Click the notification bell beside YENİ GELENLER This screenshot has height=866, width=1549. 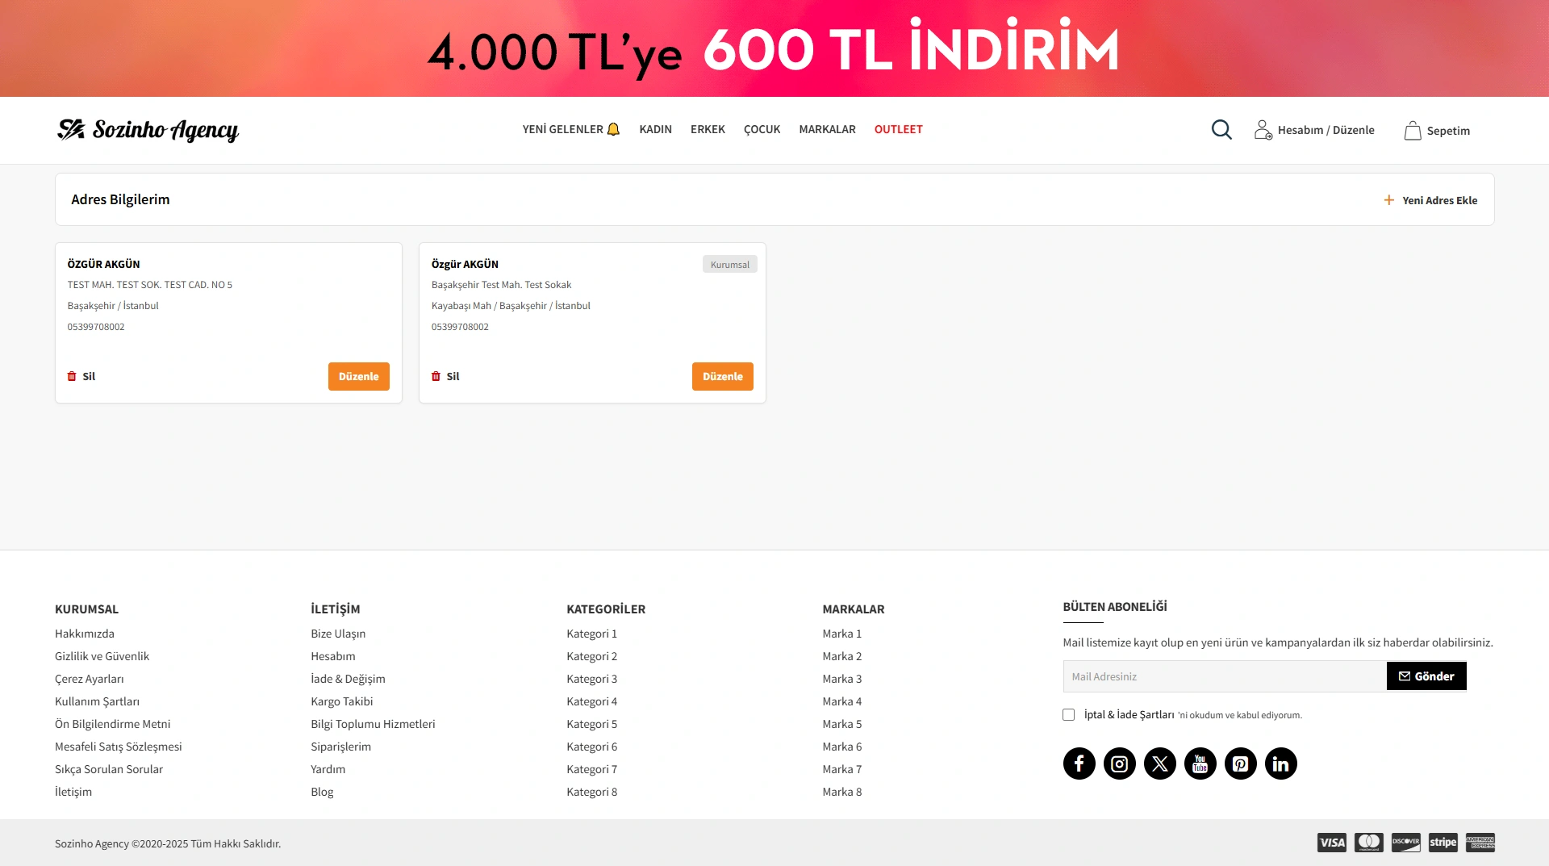pos(614,128)
